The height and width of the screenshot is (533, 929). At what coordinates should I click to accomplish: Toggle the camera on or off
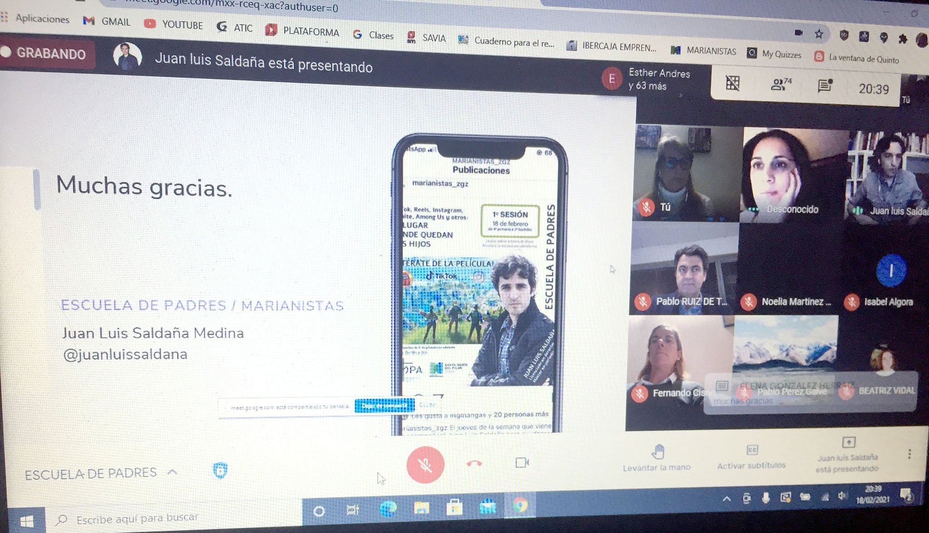click(x=522, y=463)
